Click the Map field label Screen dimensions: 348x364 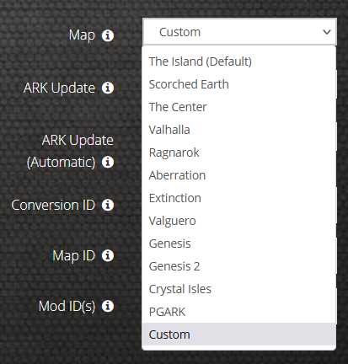tap(82, 35)
